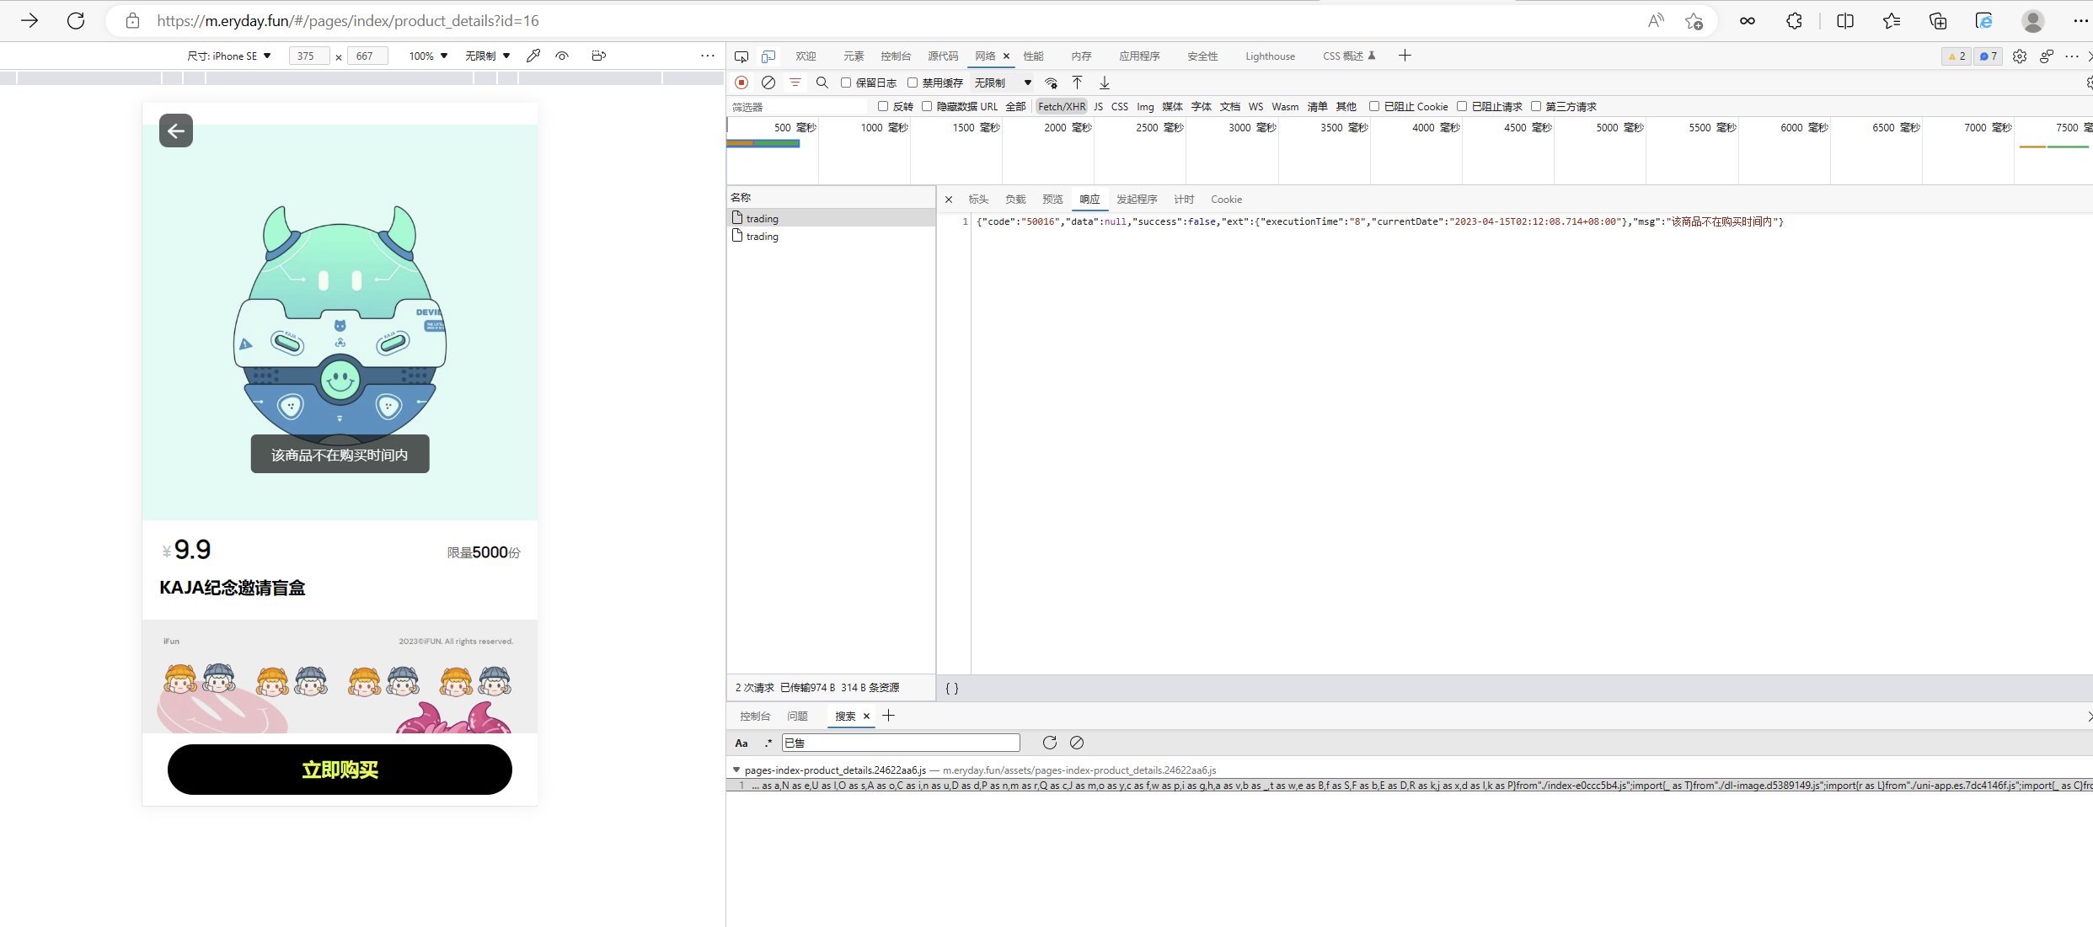Open the Cookie request tab
2093x927 pixels.
[x=1226, y=200]
